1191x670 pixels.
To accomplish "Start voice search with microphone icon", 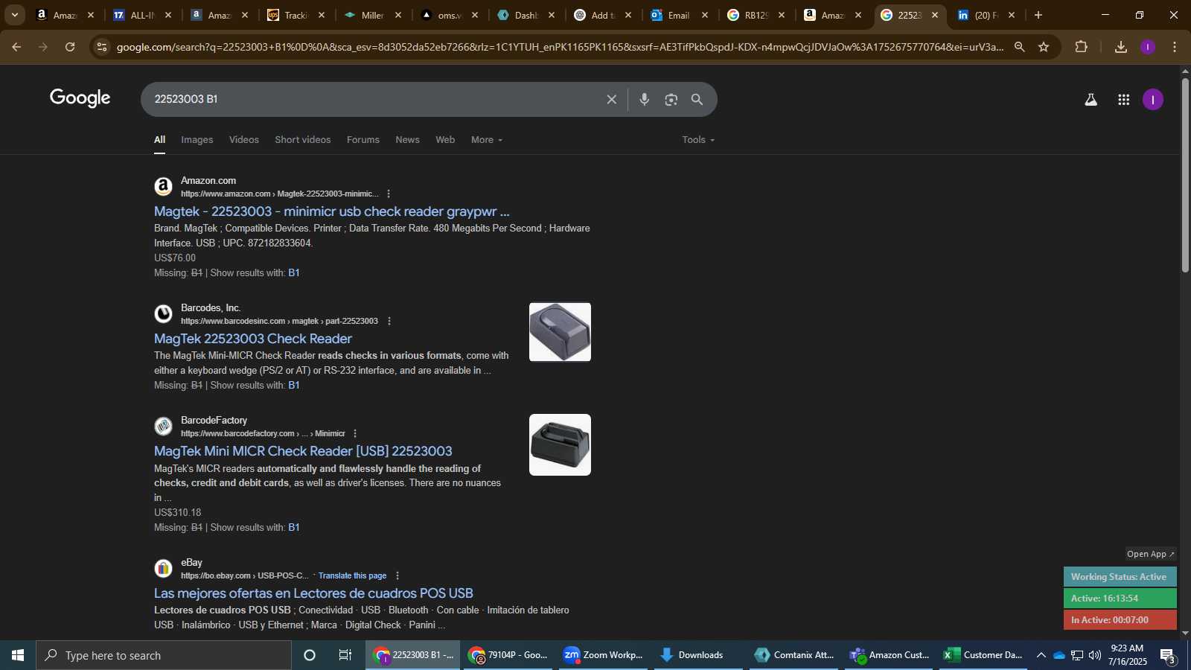I will 645,99.
